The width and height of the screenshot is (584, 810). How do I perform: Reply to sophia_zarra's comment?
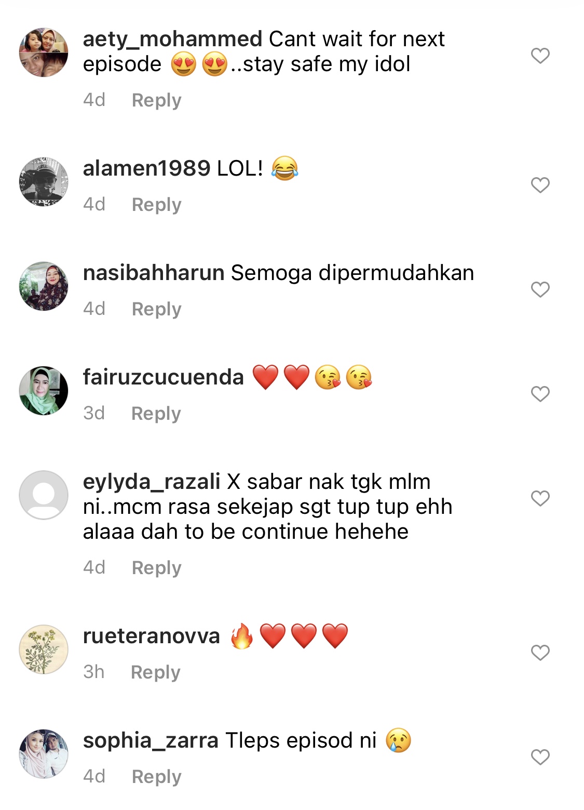pos(156,777)
